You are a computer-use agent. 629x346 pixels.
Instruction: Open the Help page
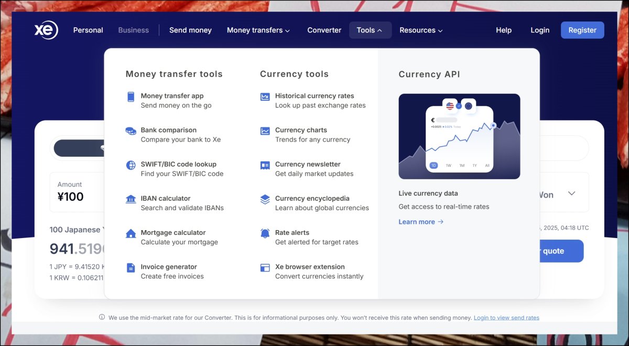click(x=504, y=30)
